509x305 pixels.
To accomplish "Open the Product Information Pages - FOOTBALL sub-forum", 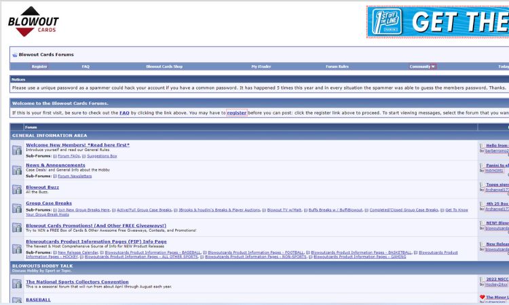I will [256, 253].
